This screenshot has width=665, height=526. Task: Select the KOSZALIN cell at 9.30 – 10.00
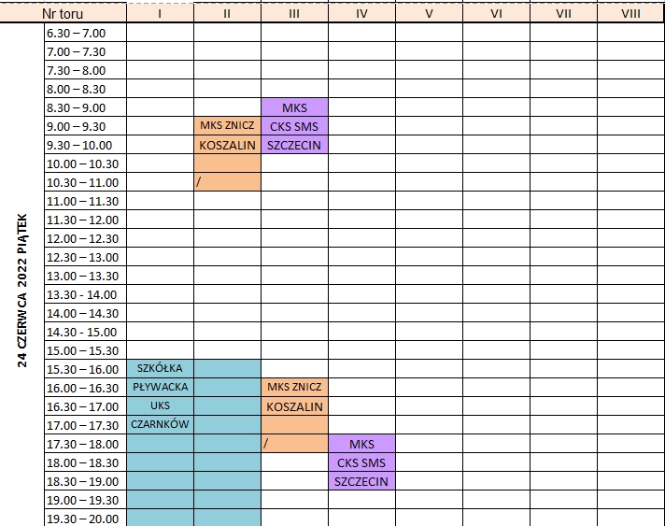click(x=227, y=145)
